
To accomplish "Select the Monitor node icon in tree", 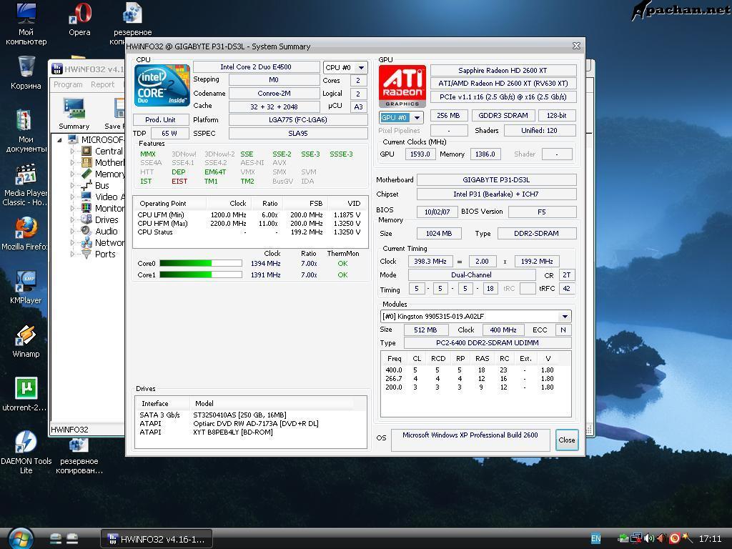I will [86, 208].
